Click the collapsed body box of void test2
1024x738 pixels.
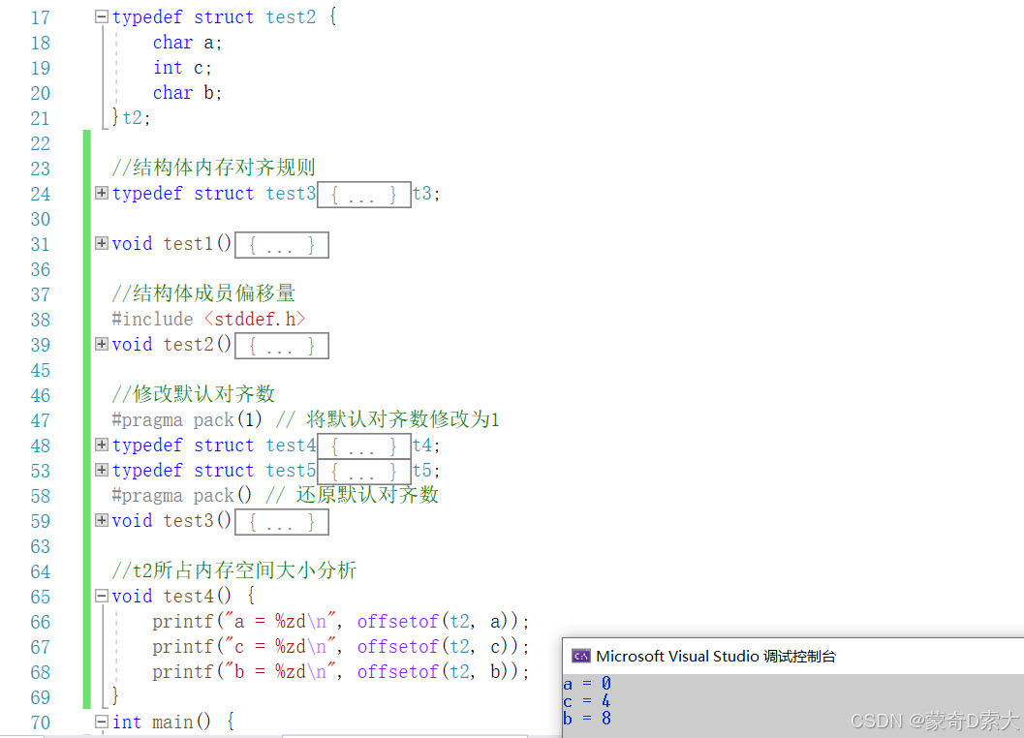click(x=282, y=346)
